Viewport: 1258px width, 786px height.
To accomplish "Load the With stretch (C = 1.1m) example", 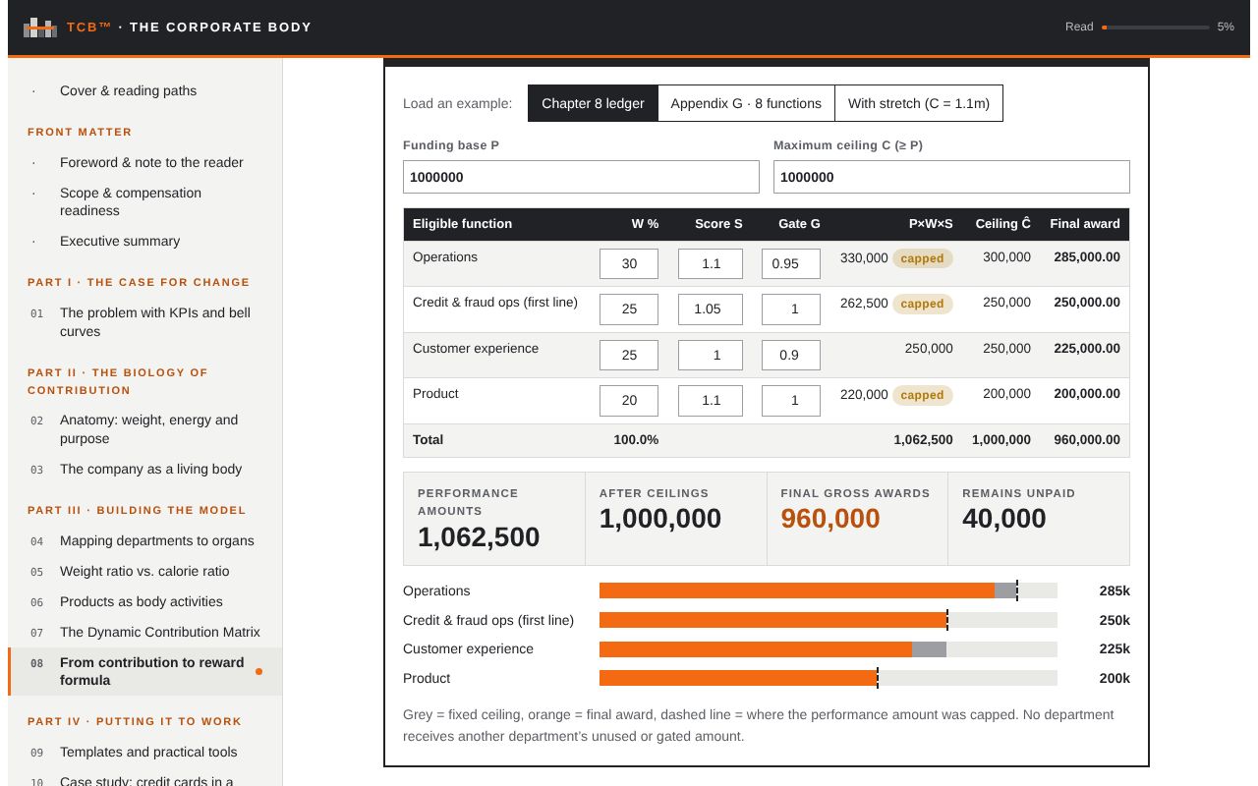I will [919, 103].
